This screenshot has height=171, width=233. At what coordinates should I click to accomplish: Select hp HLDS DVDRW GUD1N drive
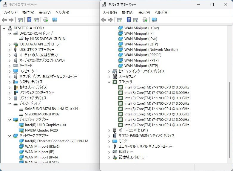pos(45,39)
